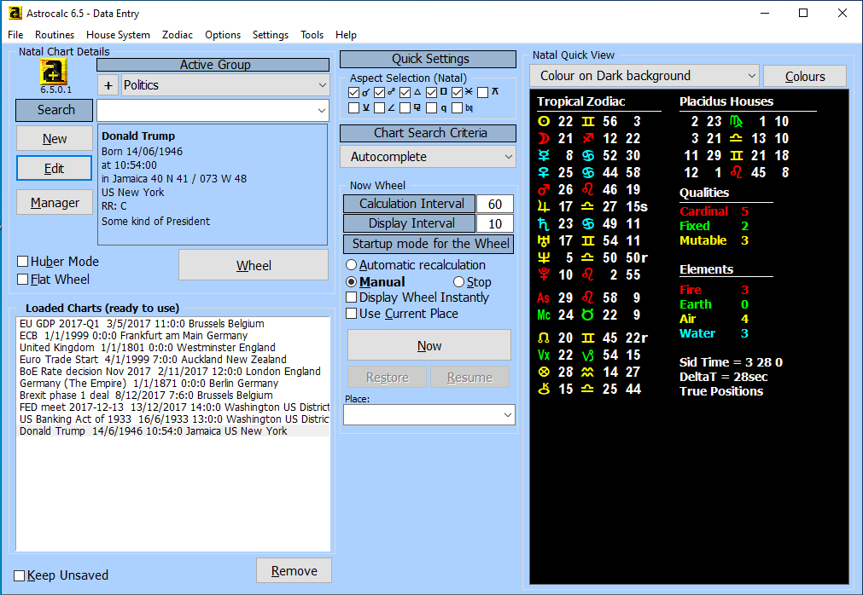Click the green Vx vertex symbol
The image size is (863, 595).
tap(544, 355)
